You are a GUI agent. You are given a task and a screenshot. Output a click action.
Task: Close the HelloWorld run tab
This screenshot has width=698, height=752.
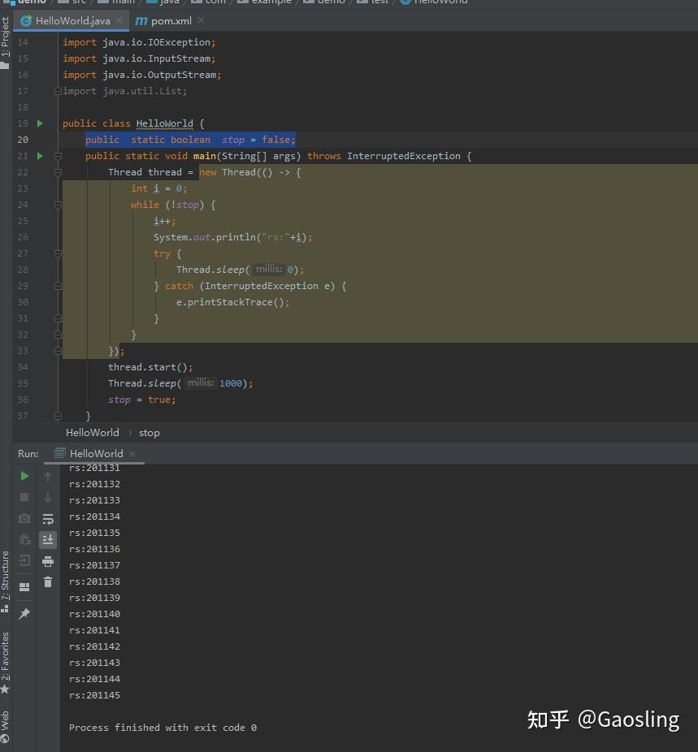[x=132, y=453]
